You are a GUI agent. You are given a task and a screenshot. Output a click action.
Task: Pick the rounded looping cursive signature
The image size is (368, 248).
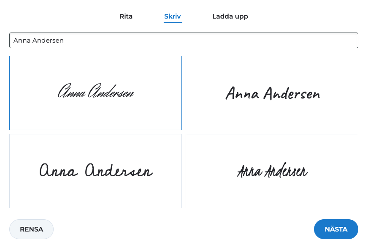coord(95,171)
